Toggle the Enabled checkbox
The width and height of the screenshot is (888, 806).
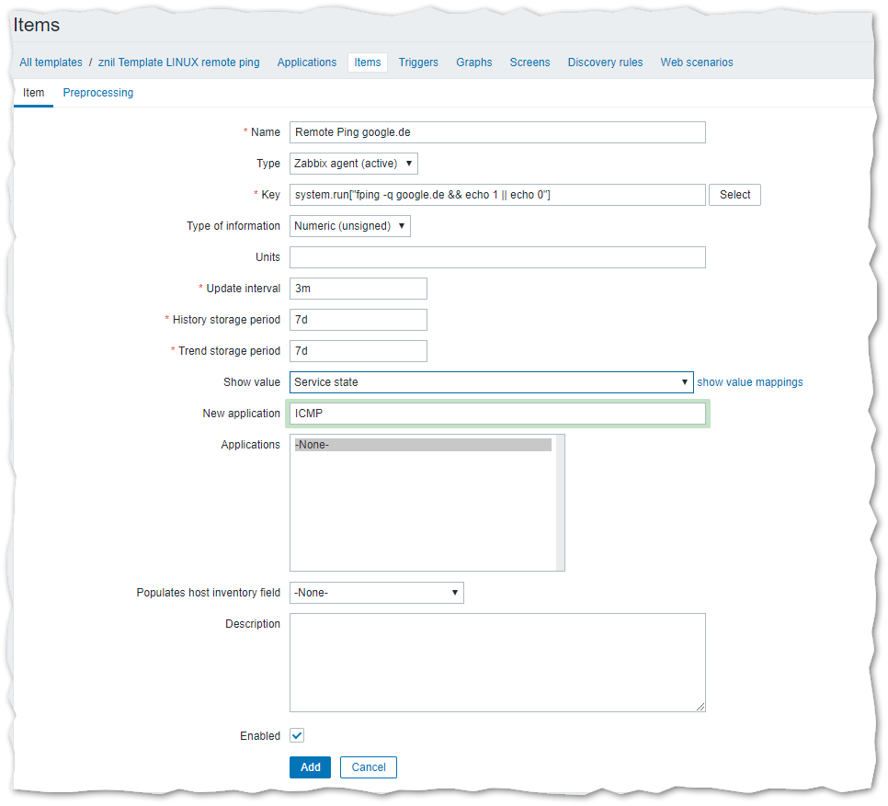tap(297, 735)
